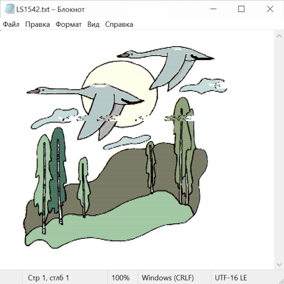Close the LS1542.txt window
This screenshot has height=284, width=284.
pyautogui.click(x=270, y=9)
